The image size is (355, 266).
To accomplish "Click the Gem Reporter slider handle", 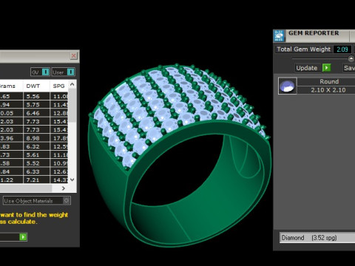I will click(351, 58).
